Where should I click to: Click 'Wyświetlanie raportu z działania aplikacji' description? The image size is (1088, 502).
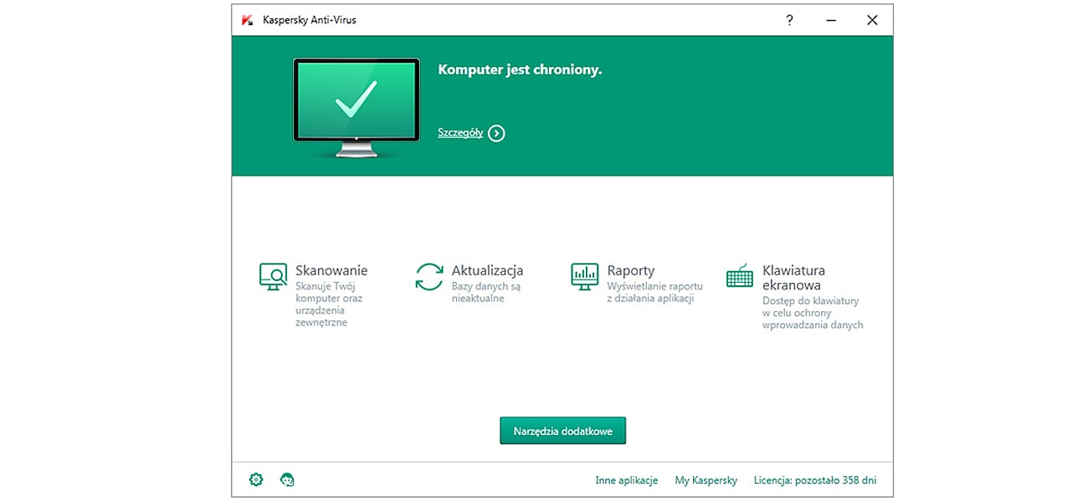[x=655, y=292]
